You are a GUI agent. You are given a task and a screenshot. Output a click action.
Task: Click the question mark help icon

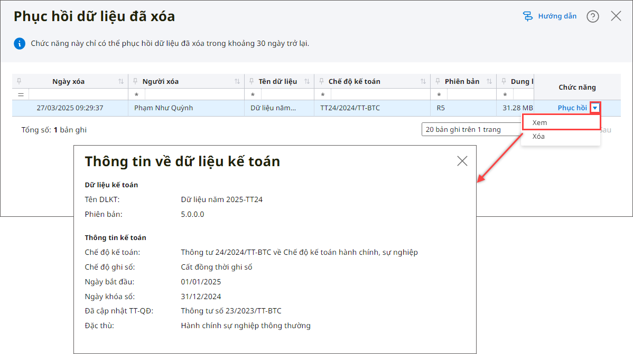[x=593, y=16]
